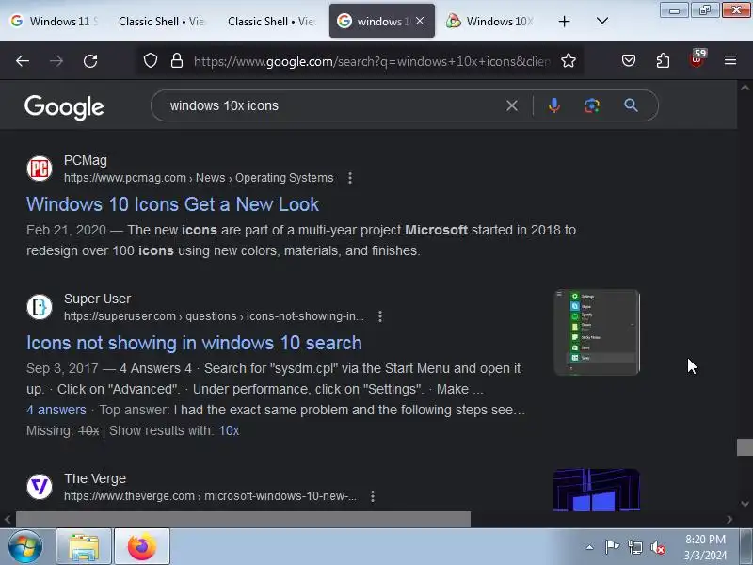Switch to the Windows 10X tab
The width and height of the screenshot is (753, 565).
coord(491,21)
